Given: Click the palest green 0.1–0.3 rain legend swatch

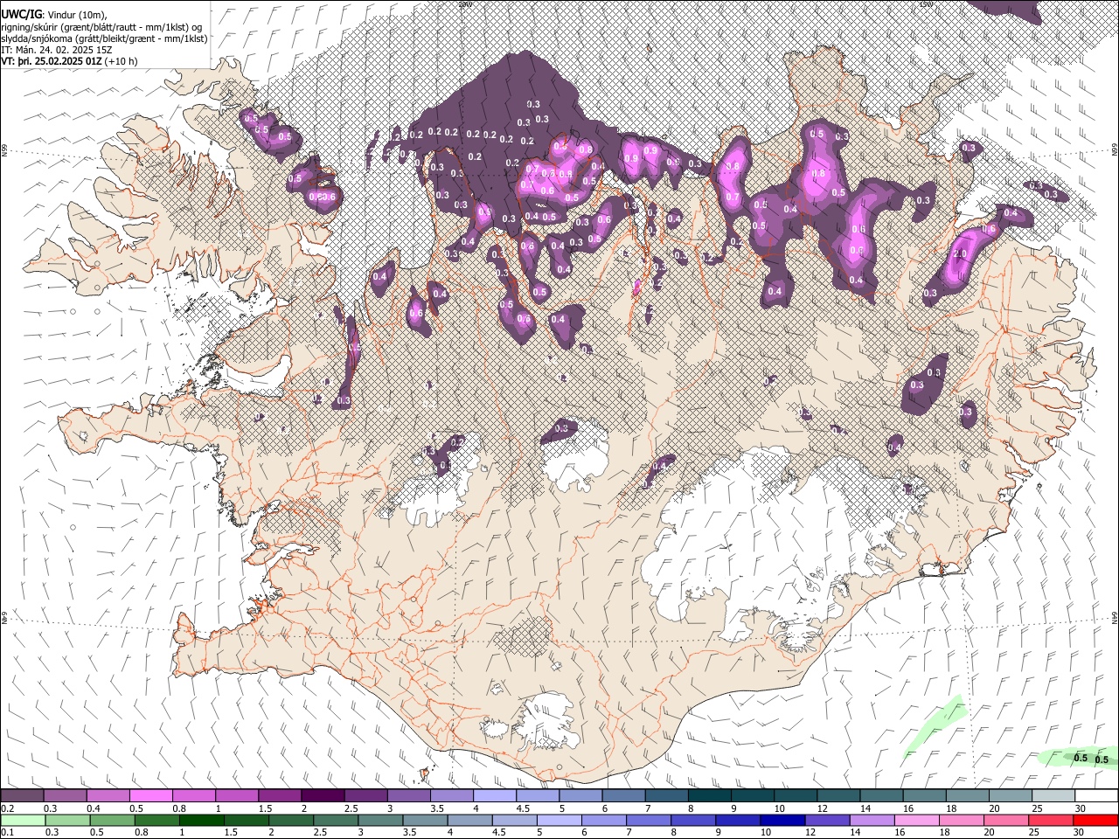Looking at the screenshot, I should pyautogui.click(x=22, y=821).
